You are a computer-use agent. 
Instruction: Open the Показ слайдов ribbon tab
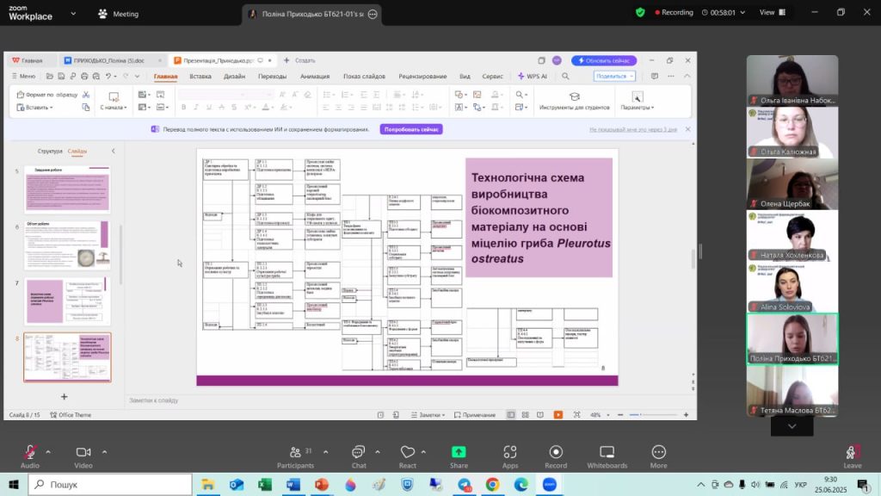[364, 76]
